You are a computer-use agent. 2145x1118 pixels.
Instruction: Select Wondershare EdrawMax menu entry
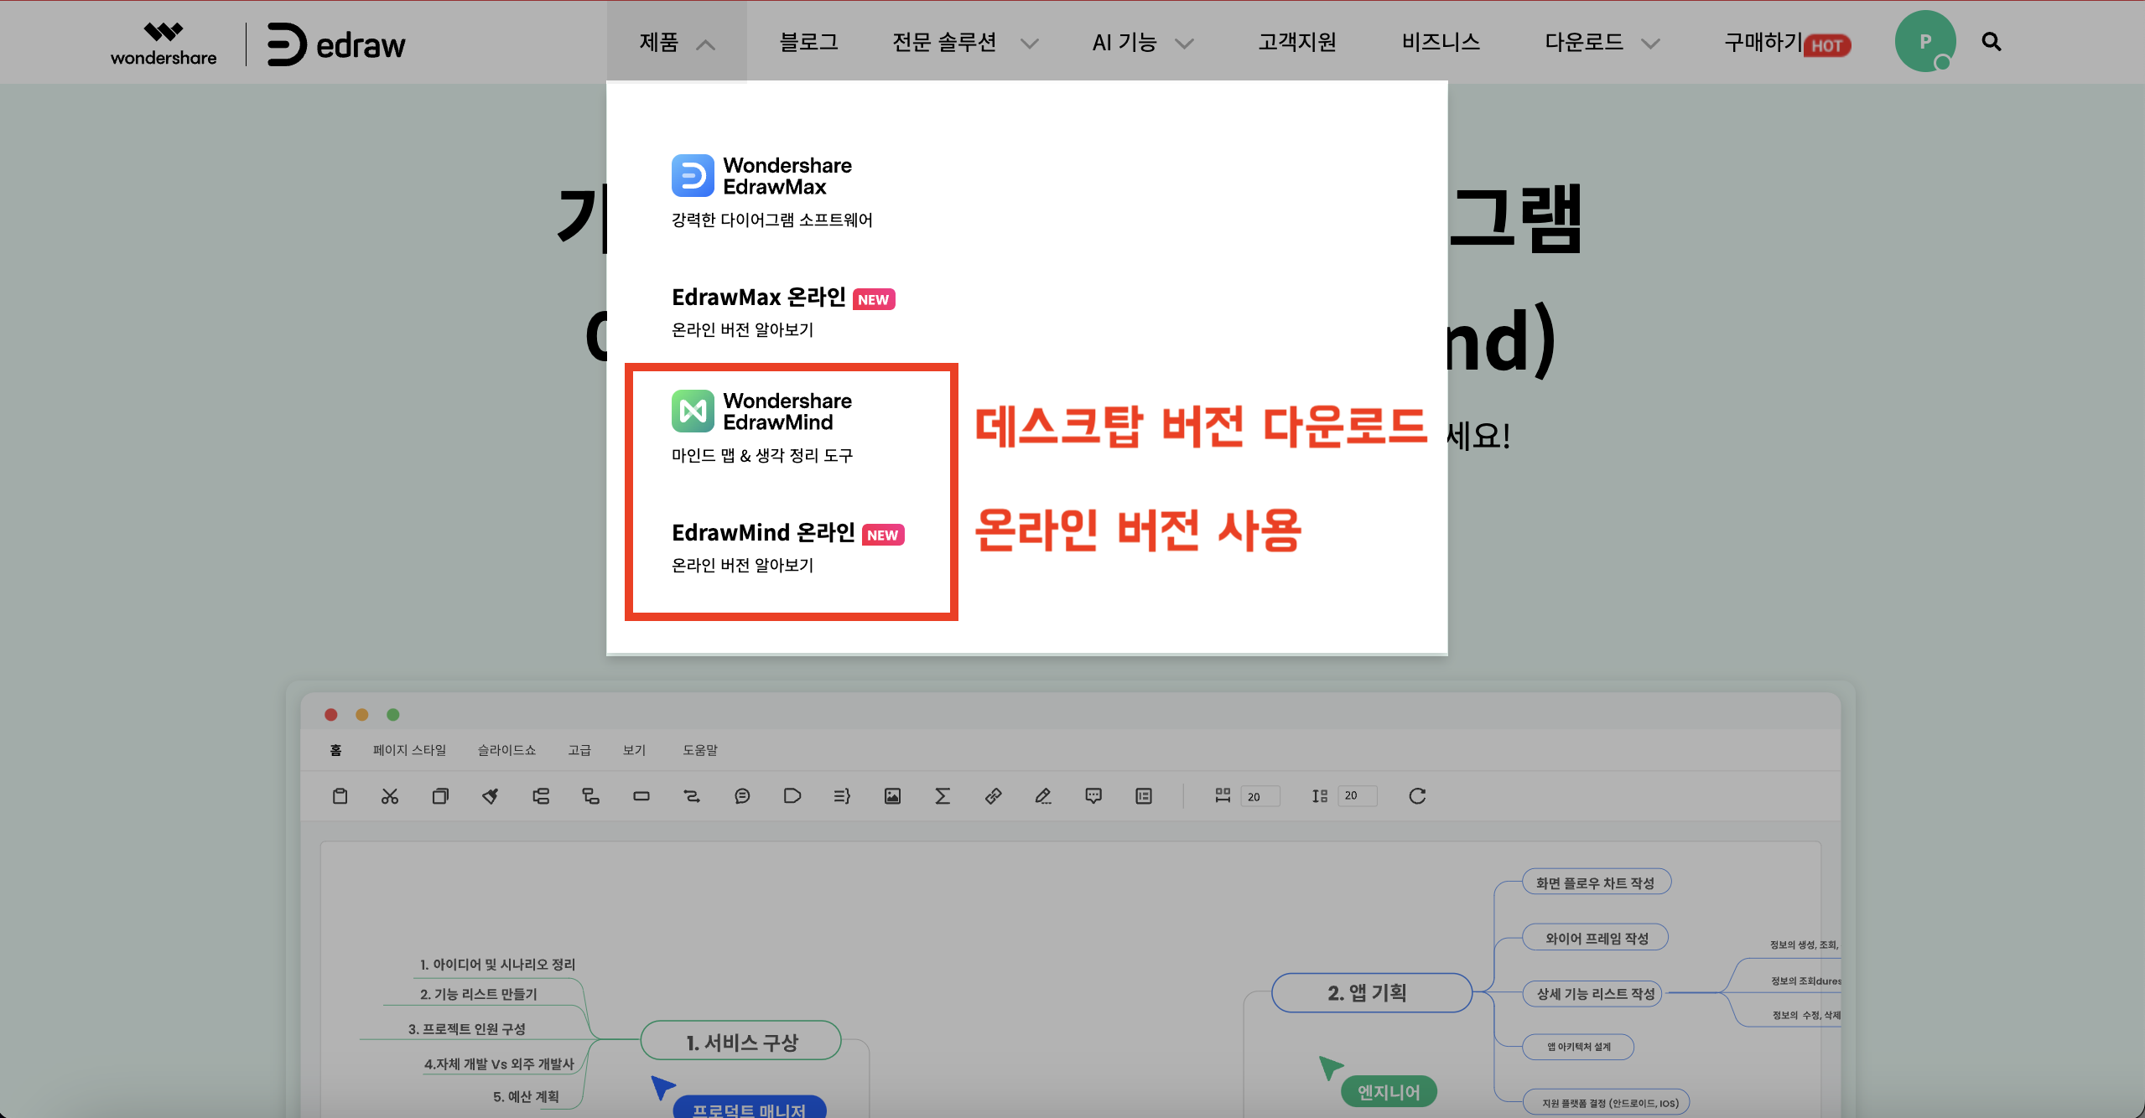tap(772, 191)
